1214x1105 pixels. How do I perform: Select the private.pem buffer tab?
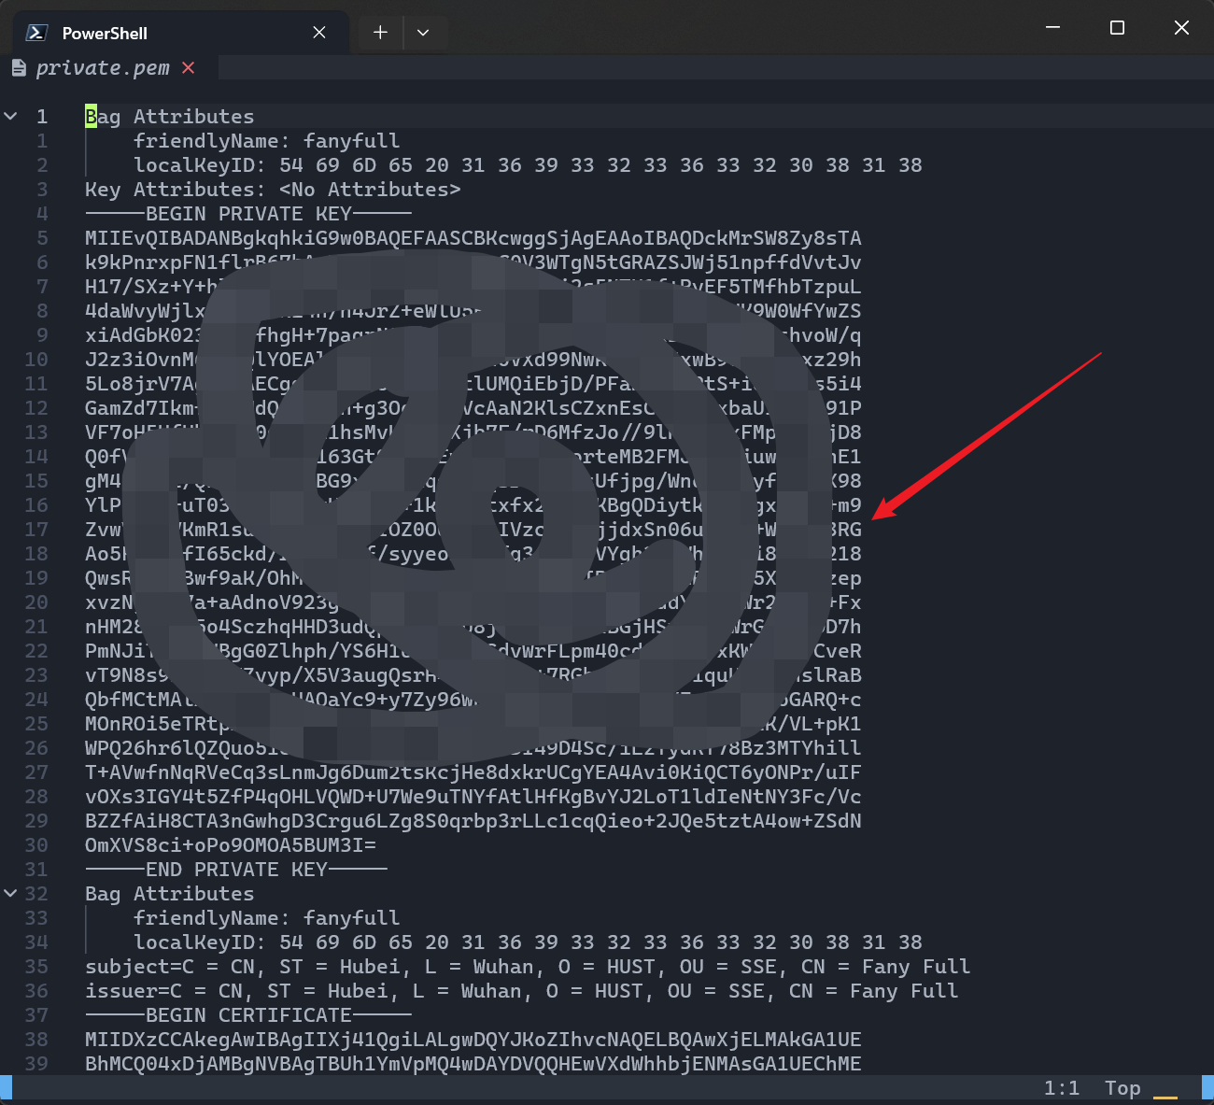[103, 68]
